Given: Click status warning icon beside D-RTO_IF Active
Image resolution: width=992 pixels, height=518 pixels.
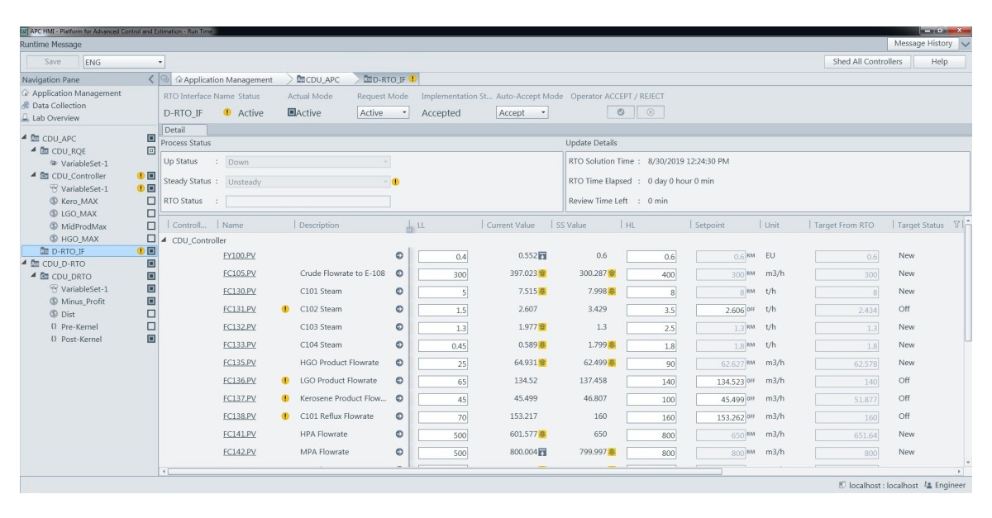Looking at the screenshot, I should pos(227,113).
